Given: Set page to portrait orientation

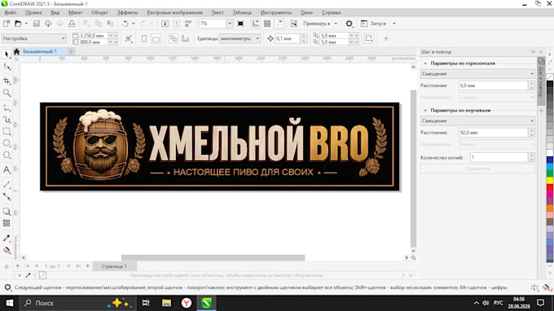Looking at the screenshot, I should pyautogui.click(x=144, y=38).
